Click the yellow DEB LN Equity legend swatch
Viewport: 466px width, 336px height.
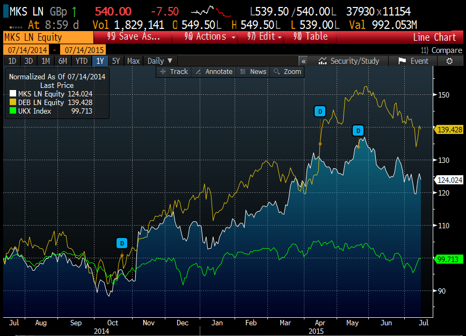(13, 102)
